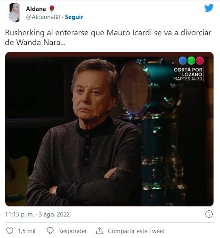Open the 11:15 p. m. timestamp
This screenshot has width=220, height=238.
click(x=20, y=214)
